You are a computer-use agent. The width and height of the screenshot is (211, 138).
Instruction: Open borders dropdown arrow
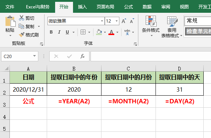click(x=89, y=32)
